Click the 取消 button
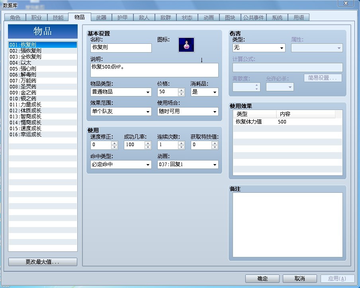Viewport: 360px width, 288px height. [x=299, y=278]
